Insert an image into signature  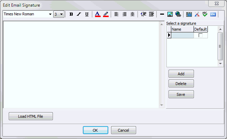coord(170,14)
